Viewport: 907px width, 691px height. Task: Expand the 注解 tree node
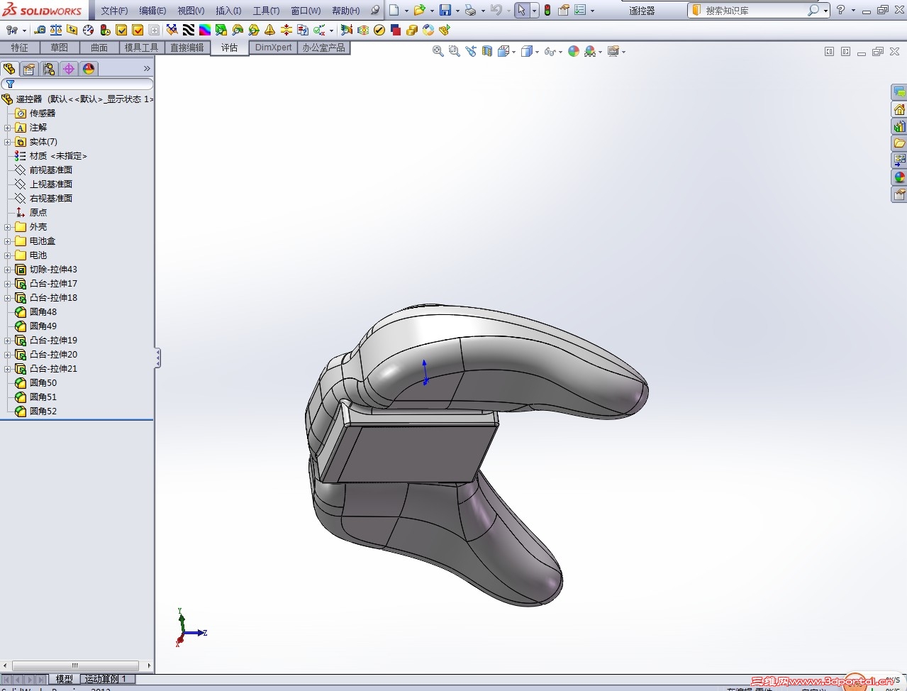pos(7,128)
